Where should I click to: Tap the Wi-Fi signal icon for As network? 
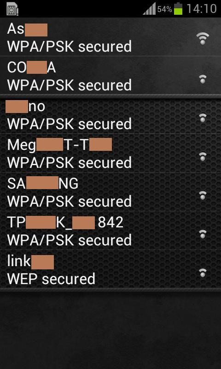pyautogui.click(x=203, y=38)
